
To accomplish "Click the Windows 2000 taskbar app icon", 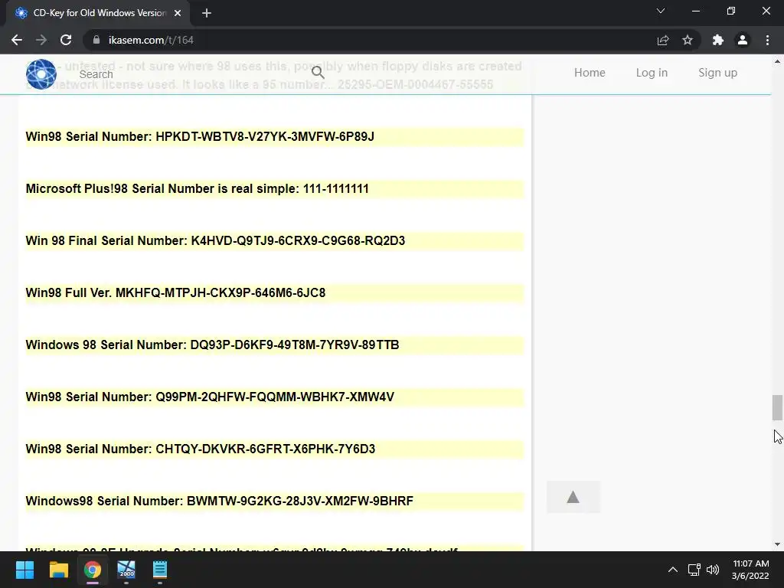I will coord(126,570).
